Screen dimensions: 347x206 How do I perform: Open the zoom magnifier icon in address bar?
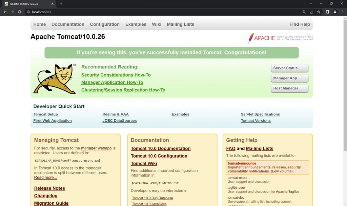coord(304,12)
